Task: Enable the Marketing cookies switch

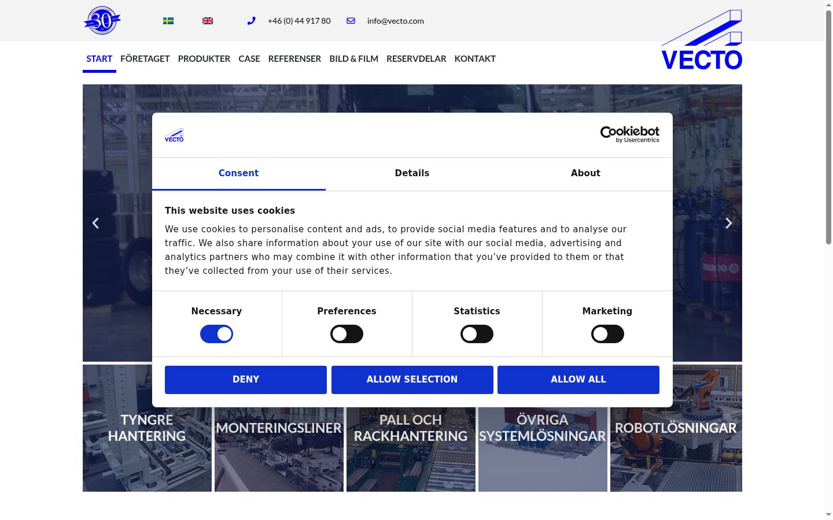Action: (x=607, y=334)
